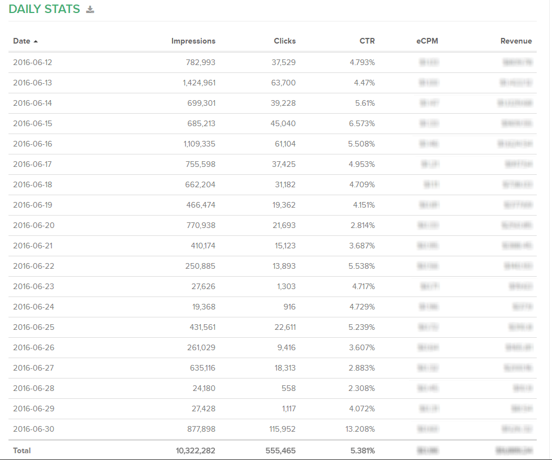Click the sort arrow next to Date
Viewport: 552px width, 460px height.
pos(36,41)
